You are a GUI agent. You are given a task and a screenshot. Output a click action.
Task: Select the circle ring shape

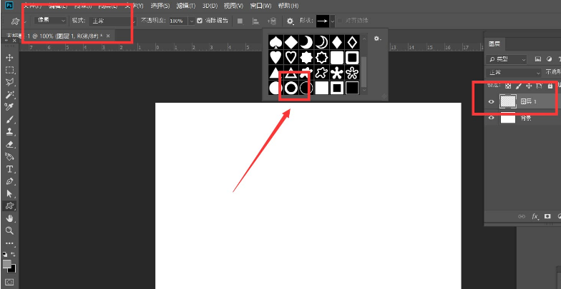[x=291, y=88]
